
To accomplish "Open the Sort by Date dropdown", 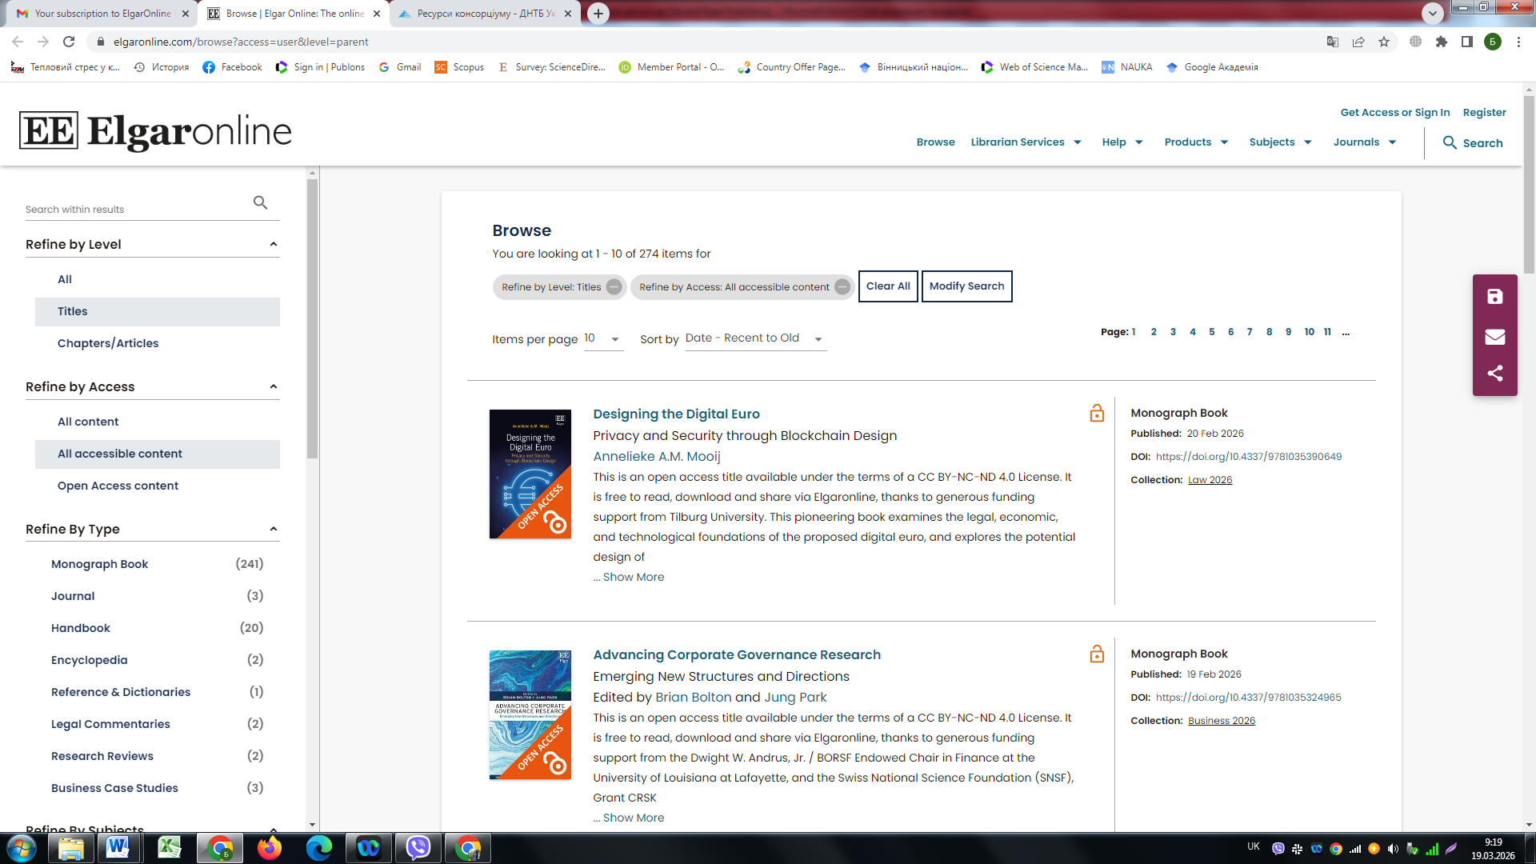I will [x=754, y=338].
